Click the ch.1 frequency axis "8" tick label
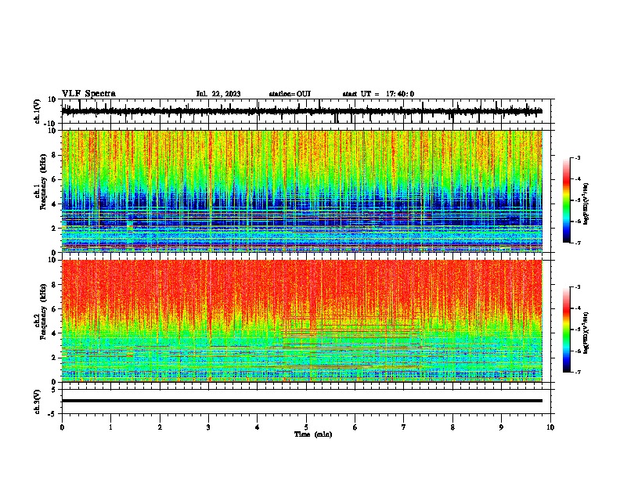This screenshot has height=479, width=620. 55,155
